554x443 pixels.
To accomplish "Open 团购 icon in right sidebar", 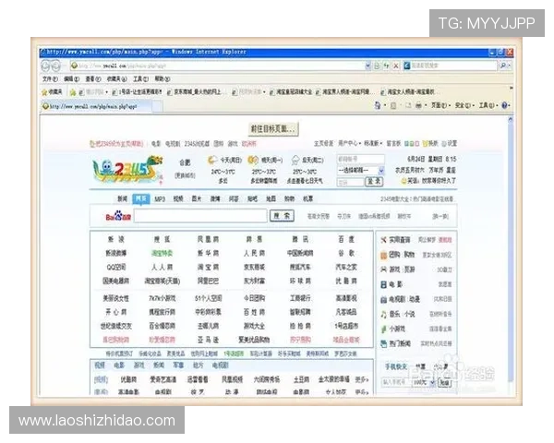I will pos(383,254).
